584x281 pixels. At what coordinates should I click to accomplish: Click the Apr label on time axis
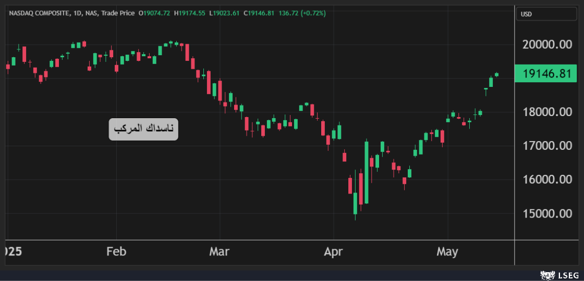pyautogui.click(x=333, y=252)
